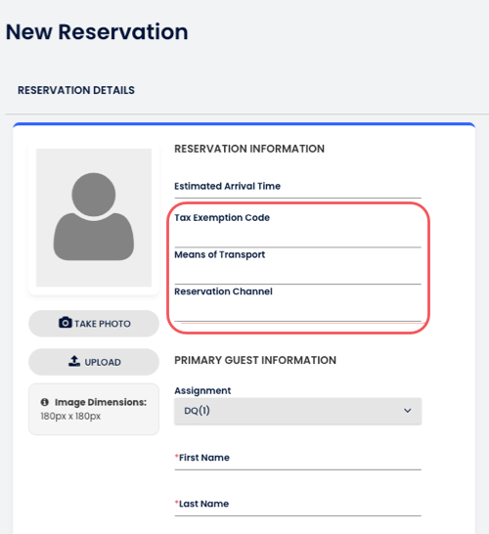Click the Reservation Information section heading

tap(249, 149)
